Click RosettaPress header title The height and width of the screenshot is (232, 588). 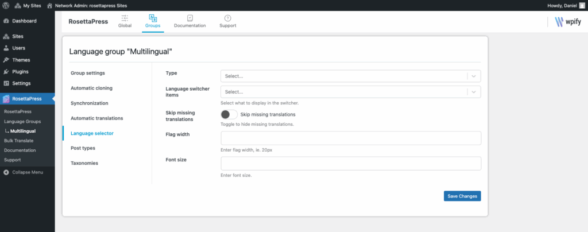(x=88, y=21)
